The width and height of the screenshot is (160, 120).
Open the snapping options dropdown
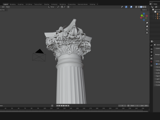(65, 7)
